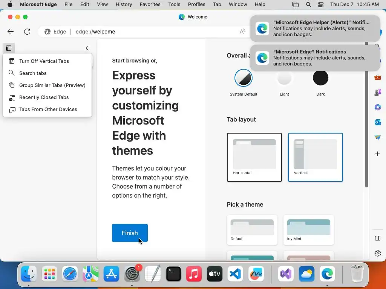
Task: Click the browser back arrow
Action: tap(11, 32)
